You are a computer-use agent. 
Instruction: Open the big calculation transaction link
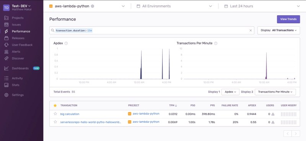pos(70,114)
